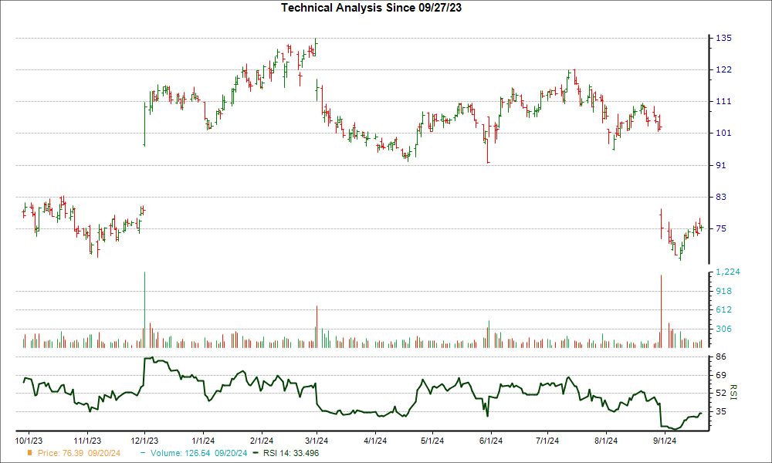Click the "Price: 76.39 09/20/24" legend text
This screenshot has width=772, height=463.
[x=79, y=453]
